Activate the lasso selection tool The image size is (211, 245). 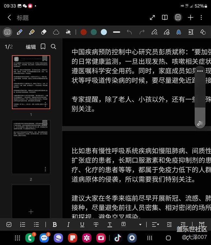[56, 32]
